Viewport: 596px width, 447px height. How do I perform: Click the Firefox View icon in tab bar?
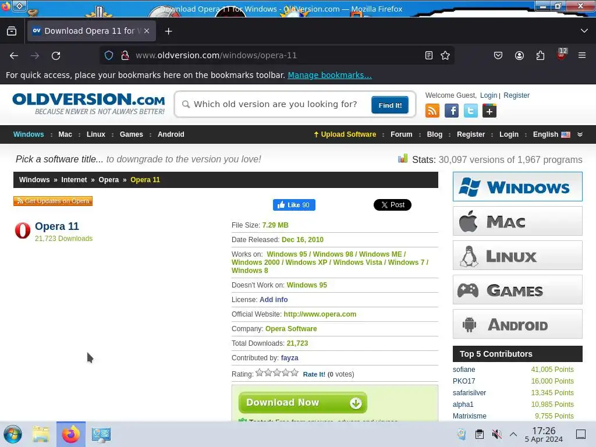(x=12, y=31)
